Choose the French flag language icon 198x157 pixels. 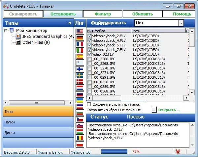80,44
